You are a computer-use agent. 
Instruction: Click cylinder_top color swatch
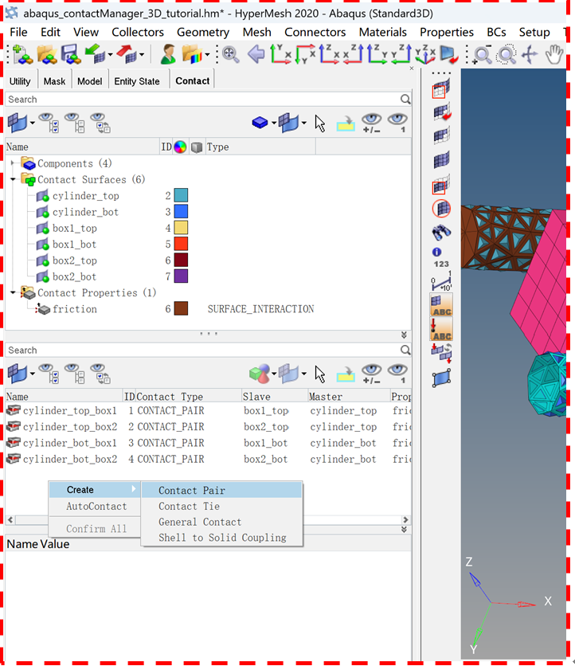[x=181, y=195]
